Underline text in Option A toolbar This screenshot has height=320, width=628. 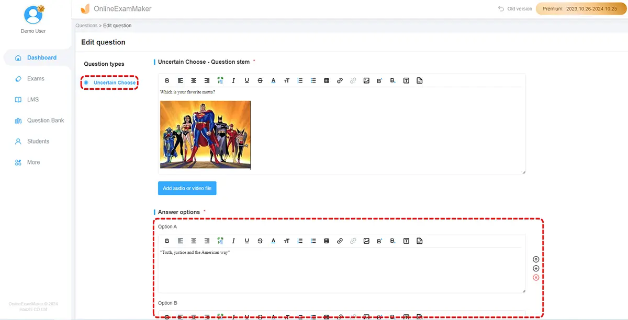[246, 241]
